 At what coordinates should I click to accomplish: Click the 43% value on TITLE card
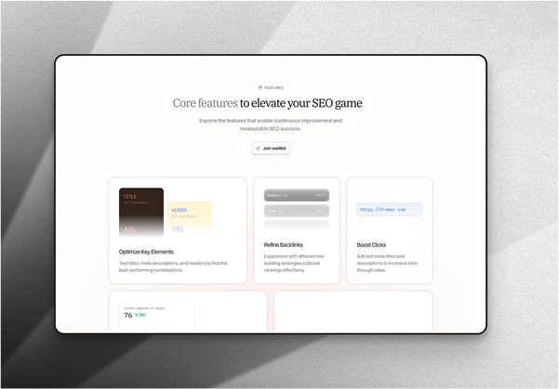click(x=129, y=228)
